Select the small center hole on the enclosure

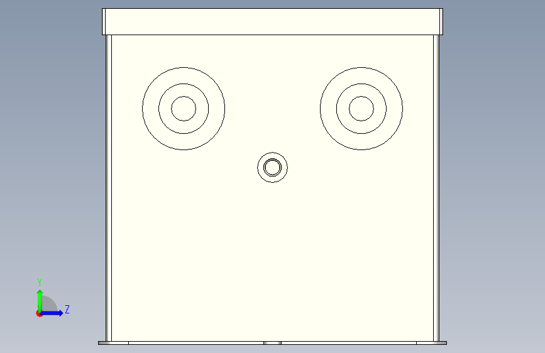click(x=273, y=168)
